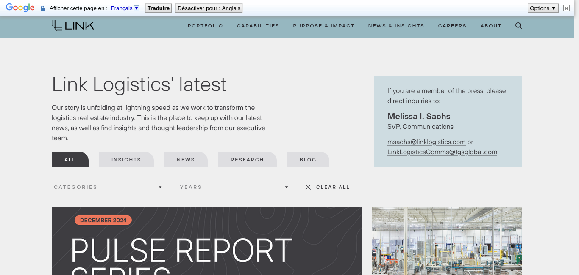This screenshot has width=579, height=275.
Task: Click the Clear All filters button
Action: [328, 187]
